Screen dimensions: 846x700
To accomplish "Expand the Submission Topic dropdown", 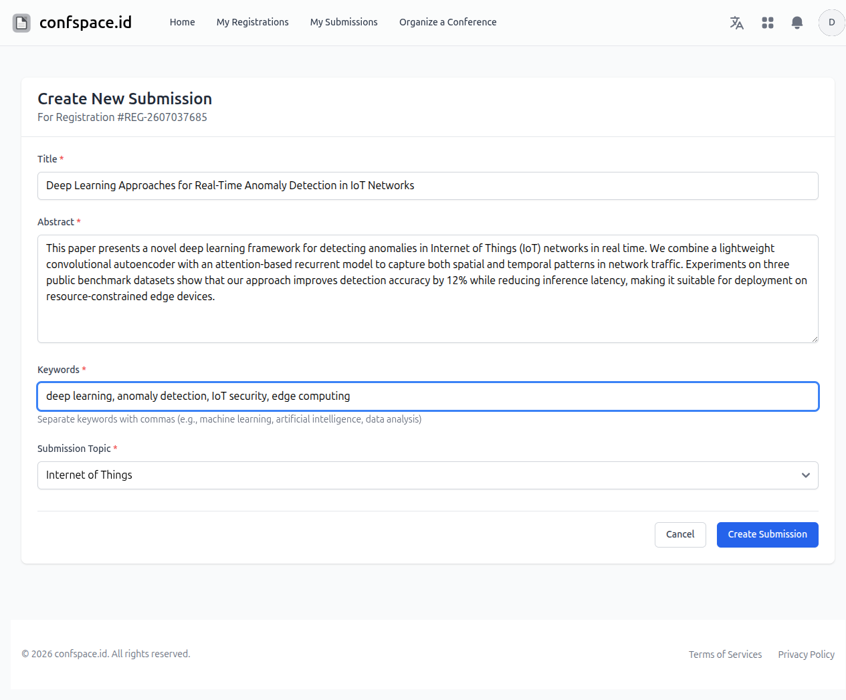I will [428, 475].
